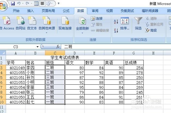
Task: Save the workbook with the floppy icon
Action: (x=13, y=4)
